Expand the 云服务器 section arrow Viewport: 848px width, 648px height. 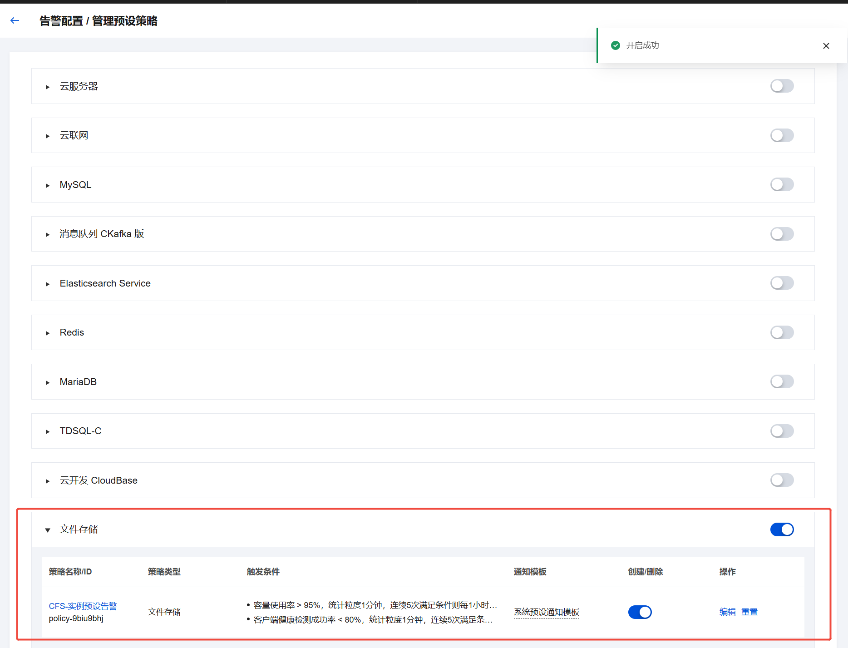pos(48,87)
